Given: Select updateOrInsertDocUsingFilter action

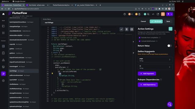Looking at the screenshot, I should [24, 102].
